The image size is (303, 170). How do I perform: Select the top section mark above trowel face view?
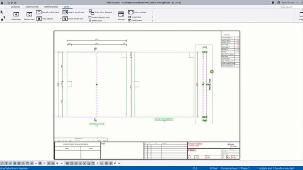(x=95, y=49)
